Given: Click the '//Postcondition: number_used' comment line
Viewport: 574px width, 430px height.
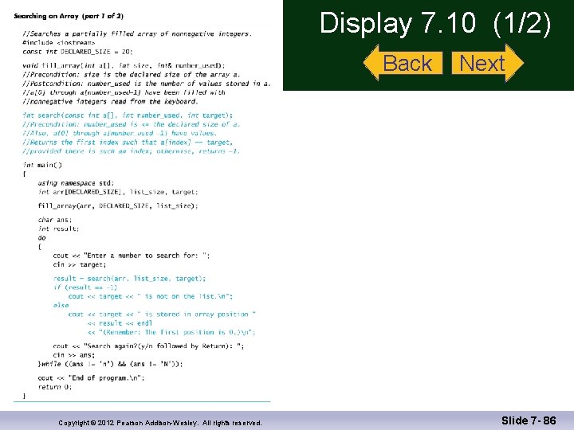Looking at the screenshot, I should [147, 84].
